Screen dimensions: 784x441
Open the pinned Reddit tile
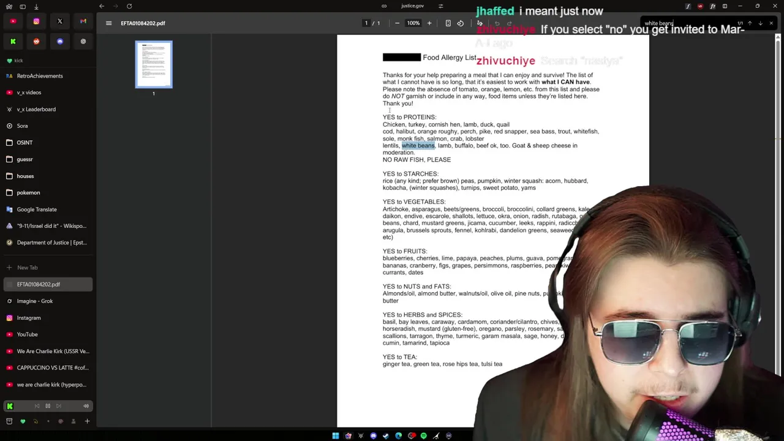(x=36, y=42)
